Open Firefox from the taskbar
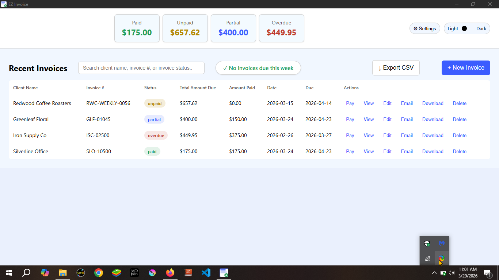This screenshot has width=499, height=280. (x=170, y=272)
